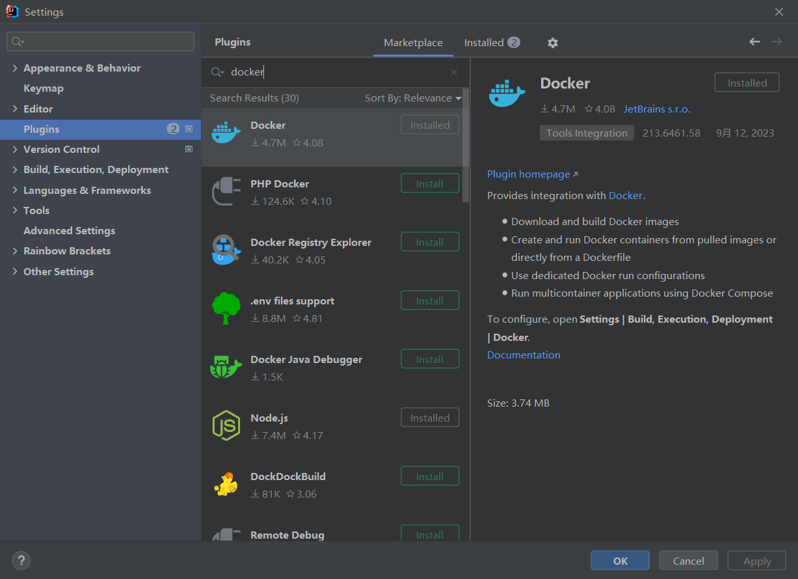
Task: Click the forward navigation arrow
Action: pyautogui.click(x=777, y=42)
